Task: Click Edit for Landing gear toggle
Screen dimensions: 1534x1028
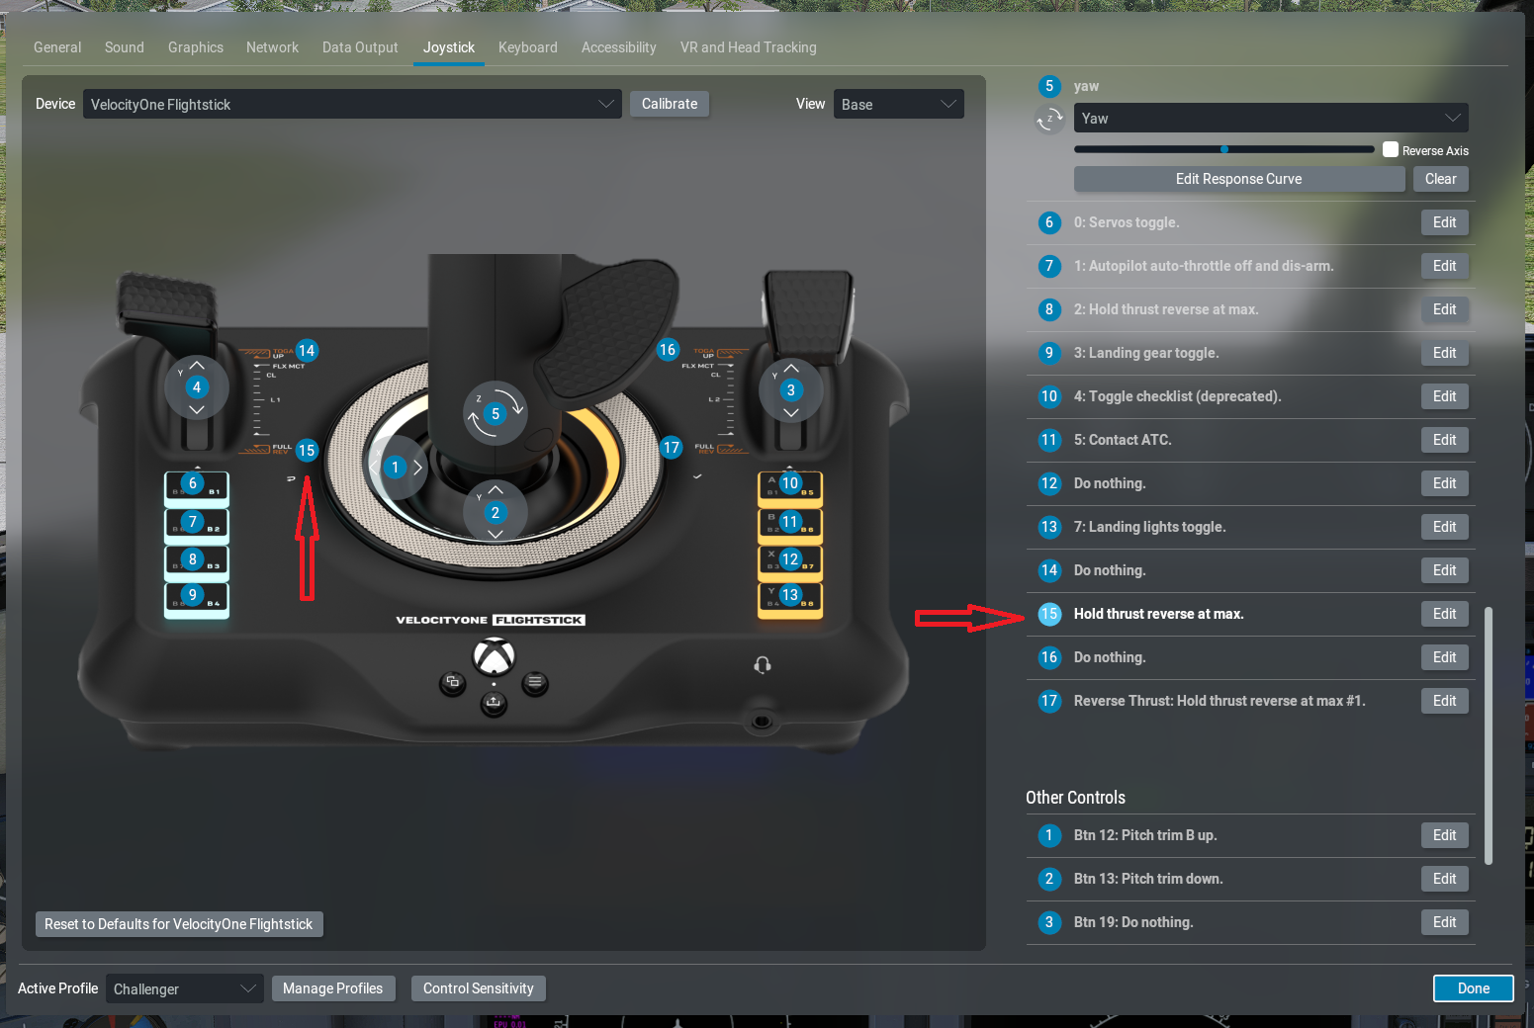Action: [1444, 353]
